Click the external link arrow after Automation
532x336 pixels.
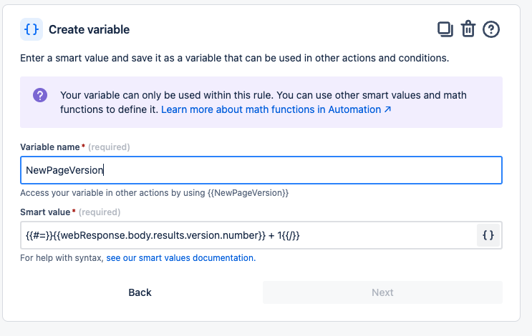(387, 109)
